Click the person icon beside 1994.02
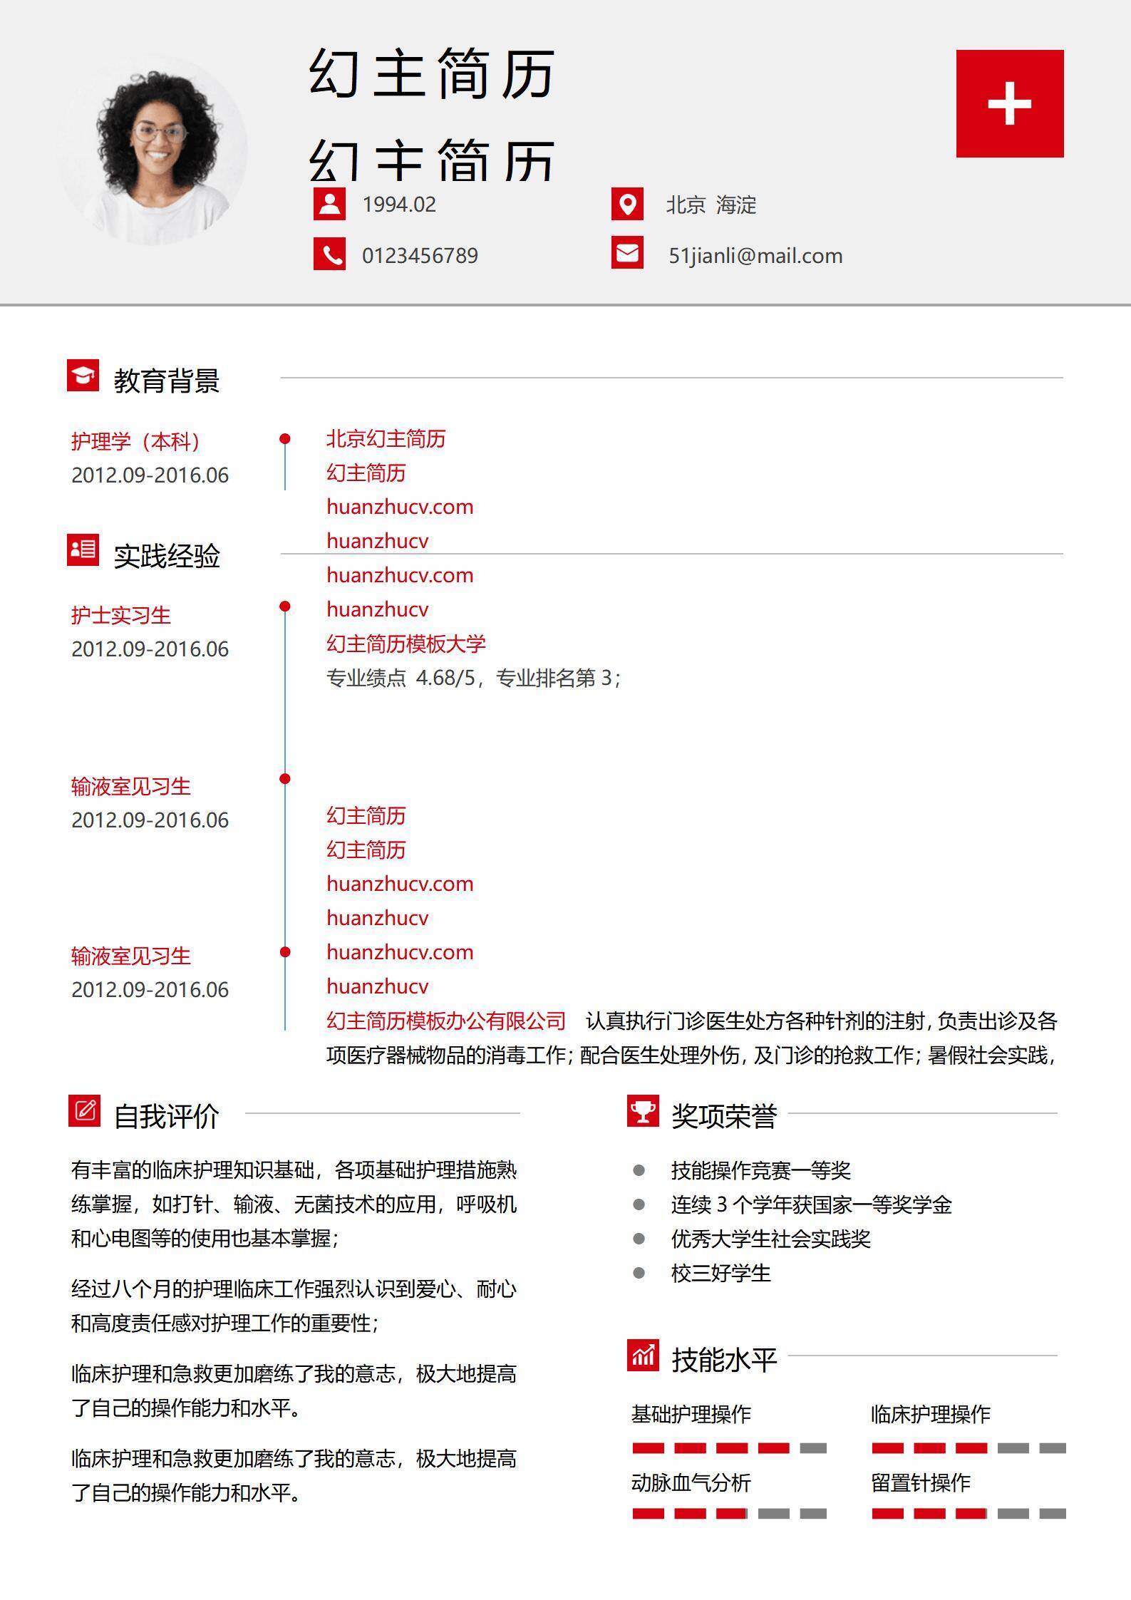 [329, 204]
